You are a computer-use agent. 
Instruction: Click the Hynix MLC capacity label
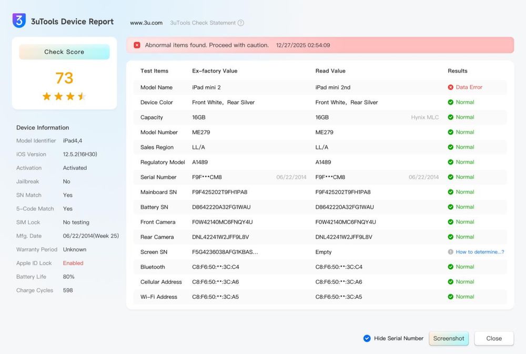424,117
